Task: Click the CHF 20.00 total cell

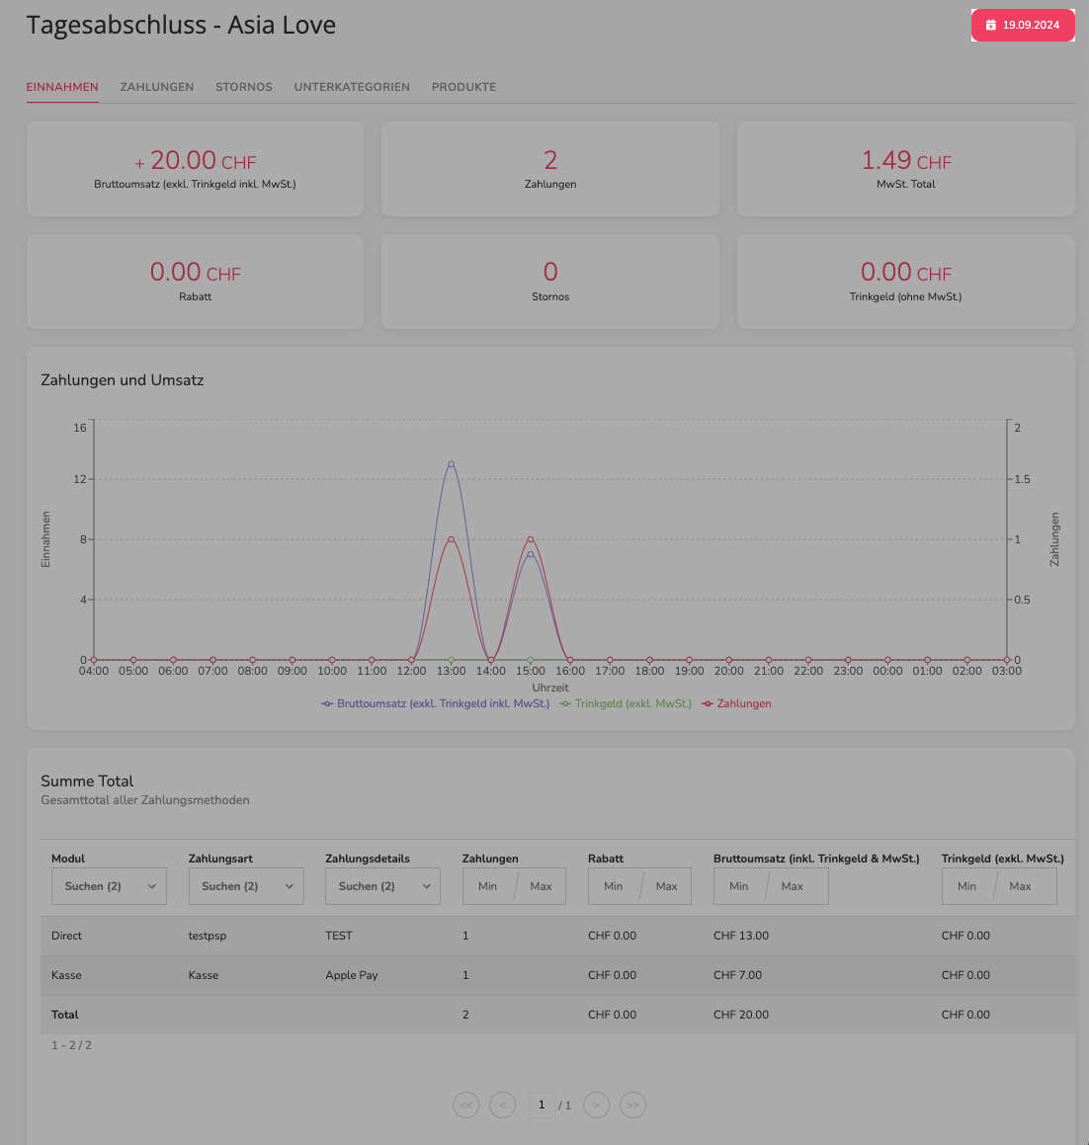Action: [x=741, y=1015]
